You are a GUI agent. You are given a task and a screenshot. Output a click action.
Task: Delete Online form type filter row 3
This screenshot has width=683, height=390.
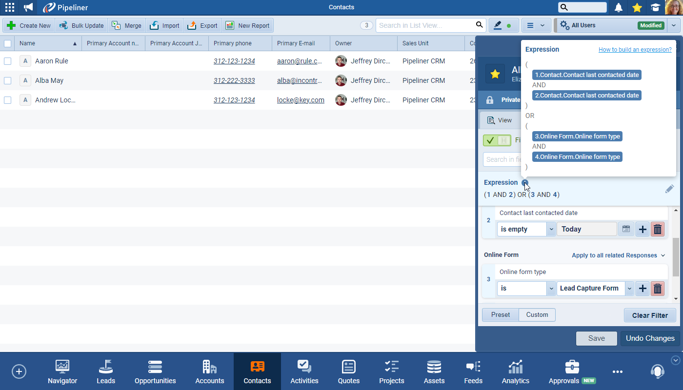click(658, 288)
